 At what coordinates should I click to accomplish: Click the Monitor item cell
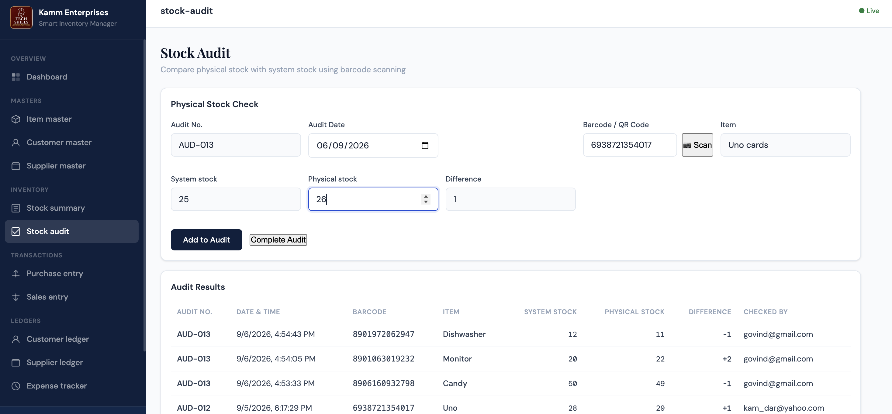click(x=457, y=359)
